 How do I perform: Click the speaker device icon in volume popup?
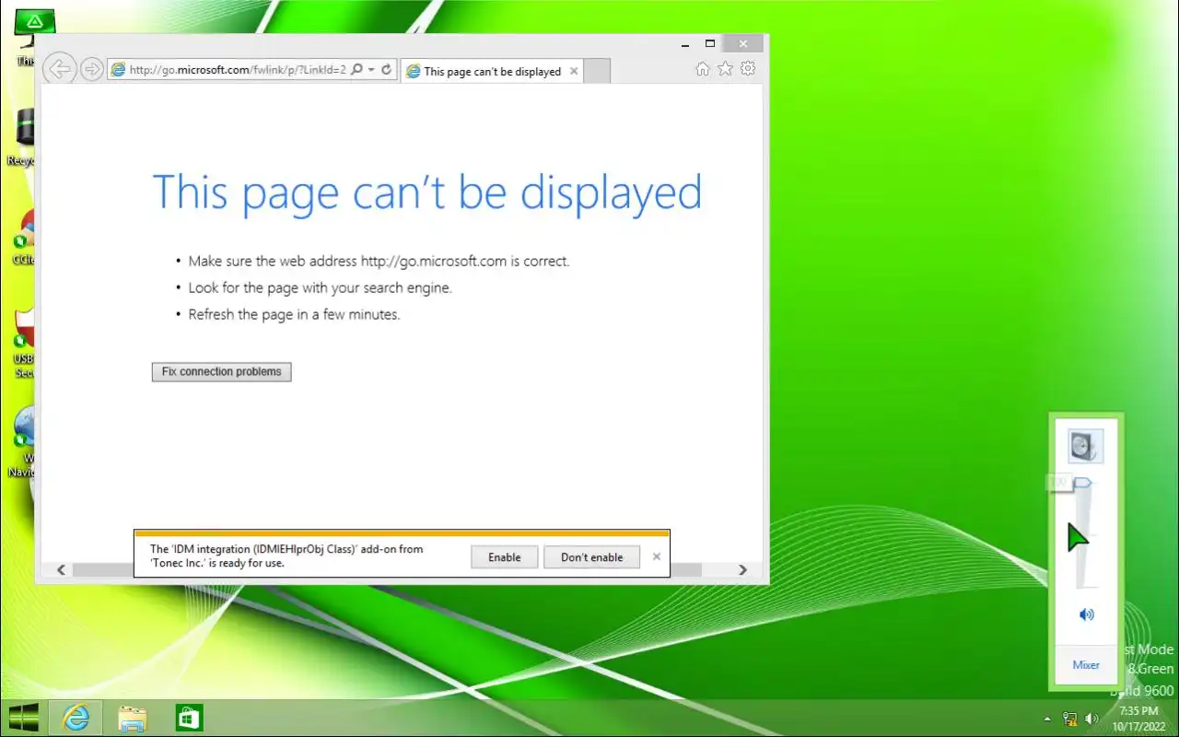1085,447
